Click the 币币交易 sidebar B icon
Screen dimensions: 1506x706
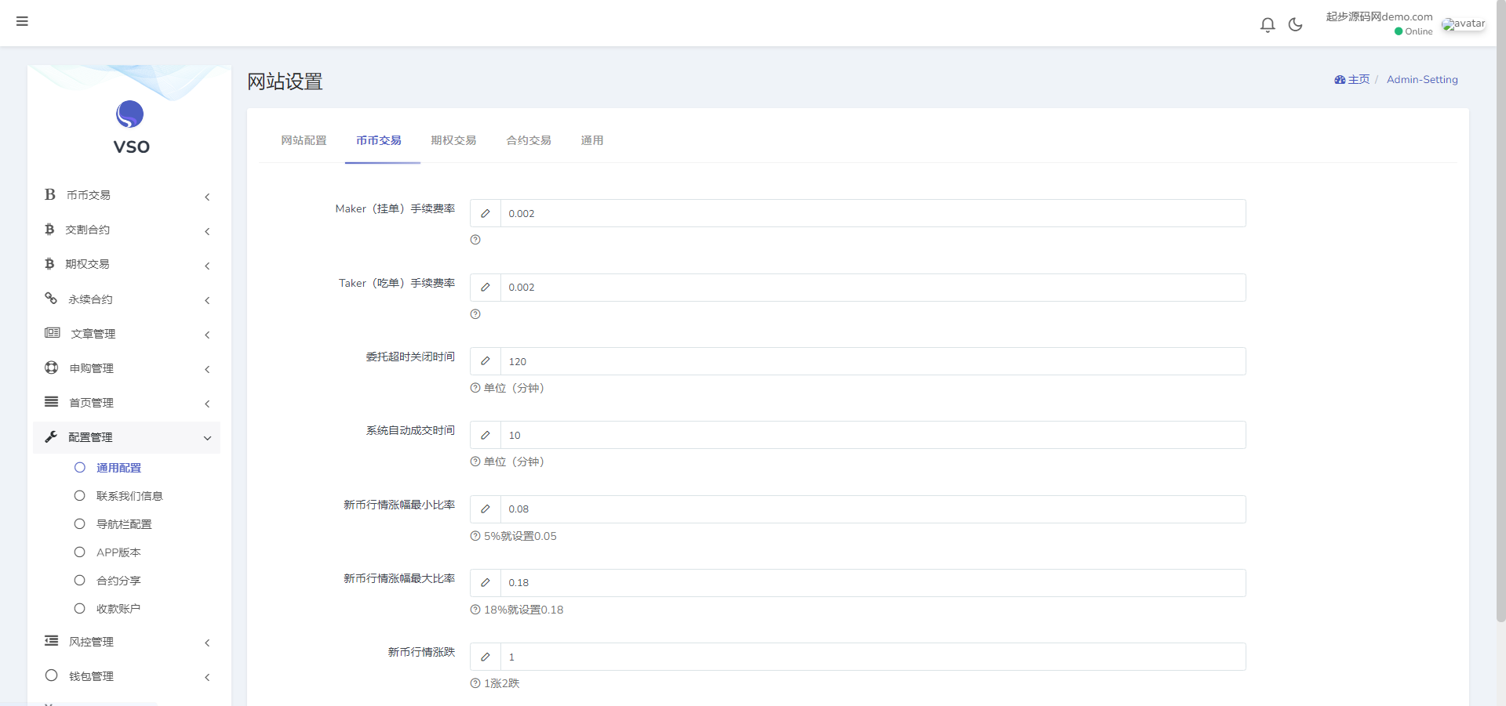[50, 194]
